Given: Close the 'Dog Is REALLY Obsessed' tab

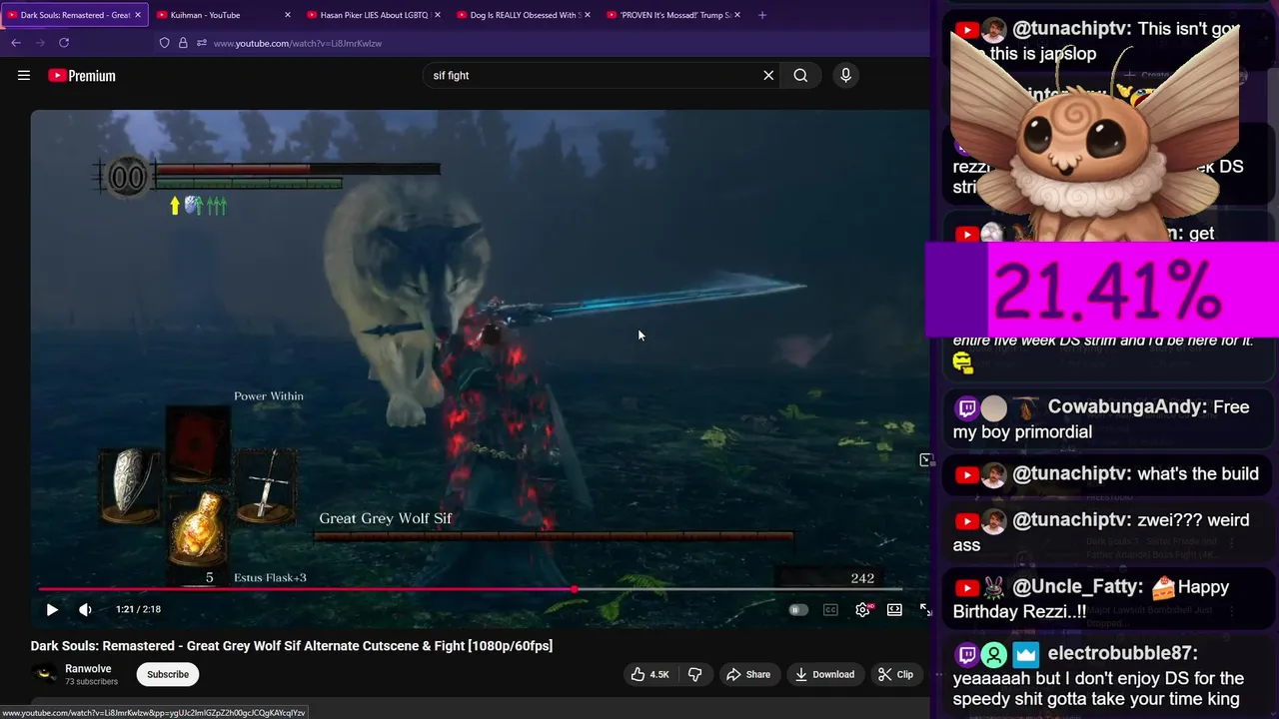Looking at the screenshot, I should (588, 15).
